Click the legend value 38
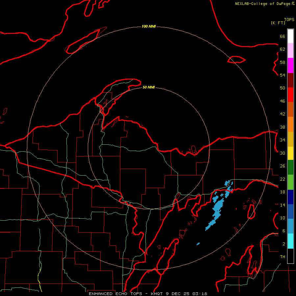The height and width of the screenshot is (296, 296). pyautogui.click(x=283, y=127)
